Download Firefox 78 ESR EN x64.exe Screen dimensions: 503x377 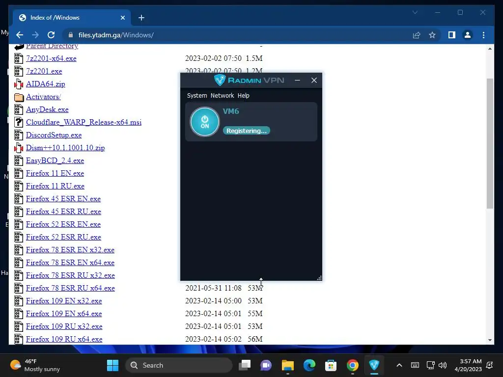coord(70,263)
